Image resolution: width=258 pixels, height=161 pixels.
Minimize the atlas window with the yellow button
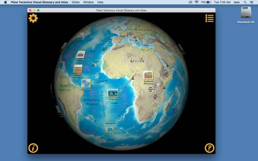click(x=34, y=10)
